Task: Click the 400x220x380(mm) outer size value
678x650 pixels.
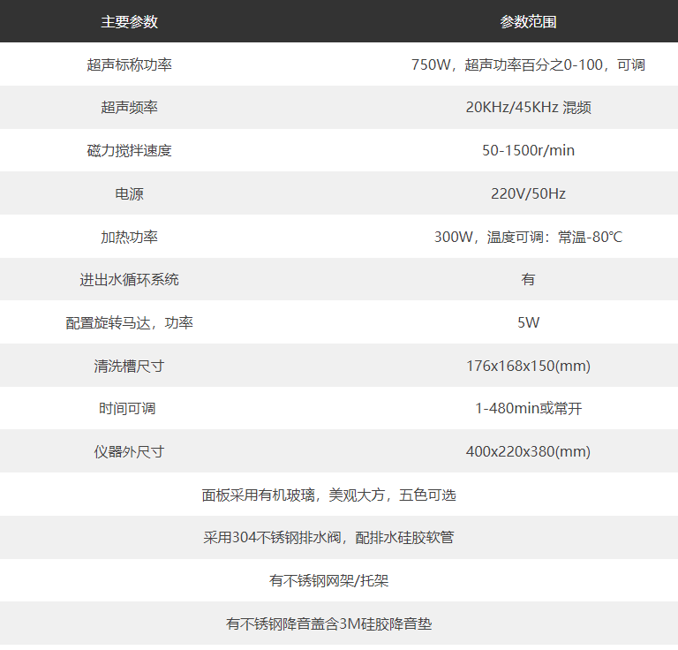Action: coord(528,451)
